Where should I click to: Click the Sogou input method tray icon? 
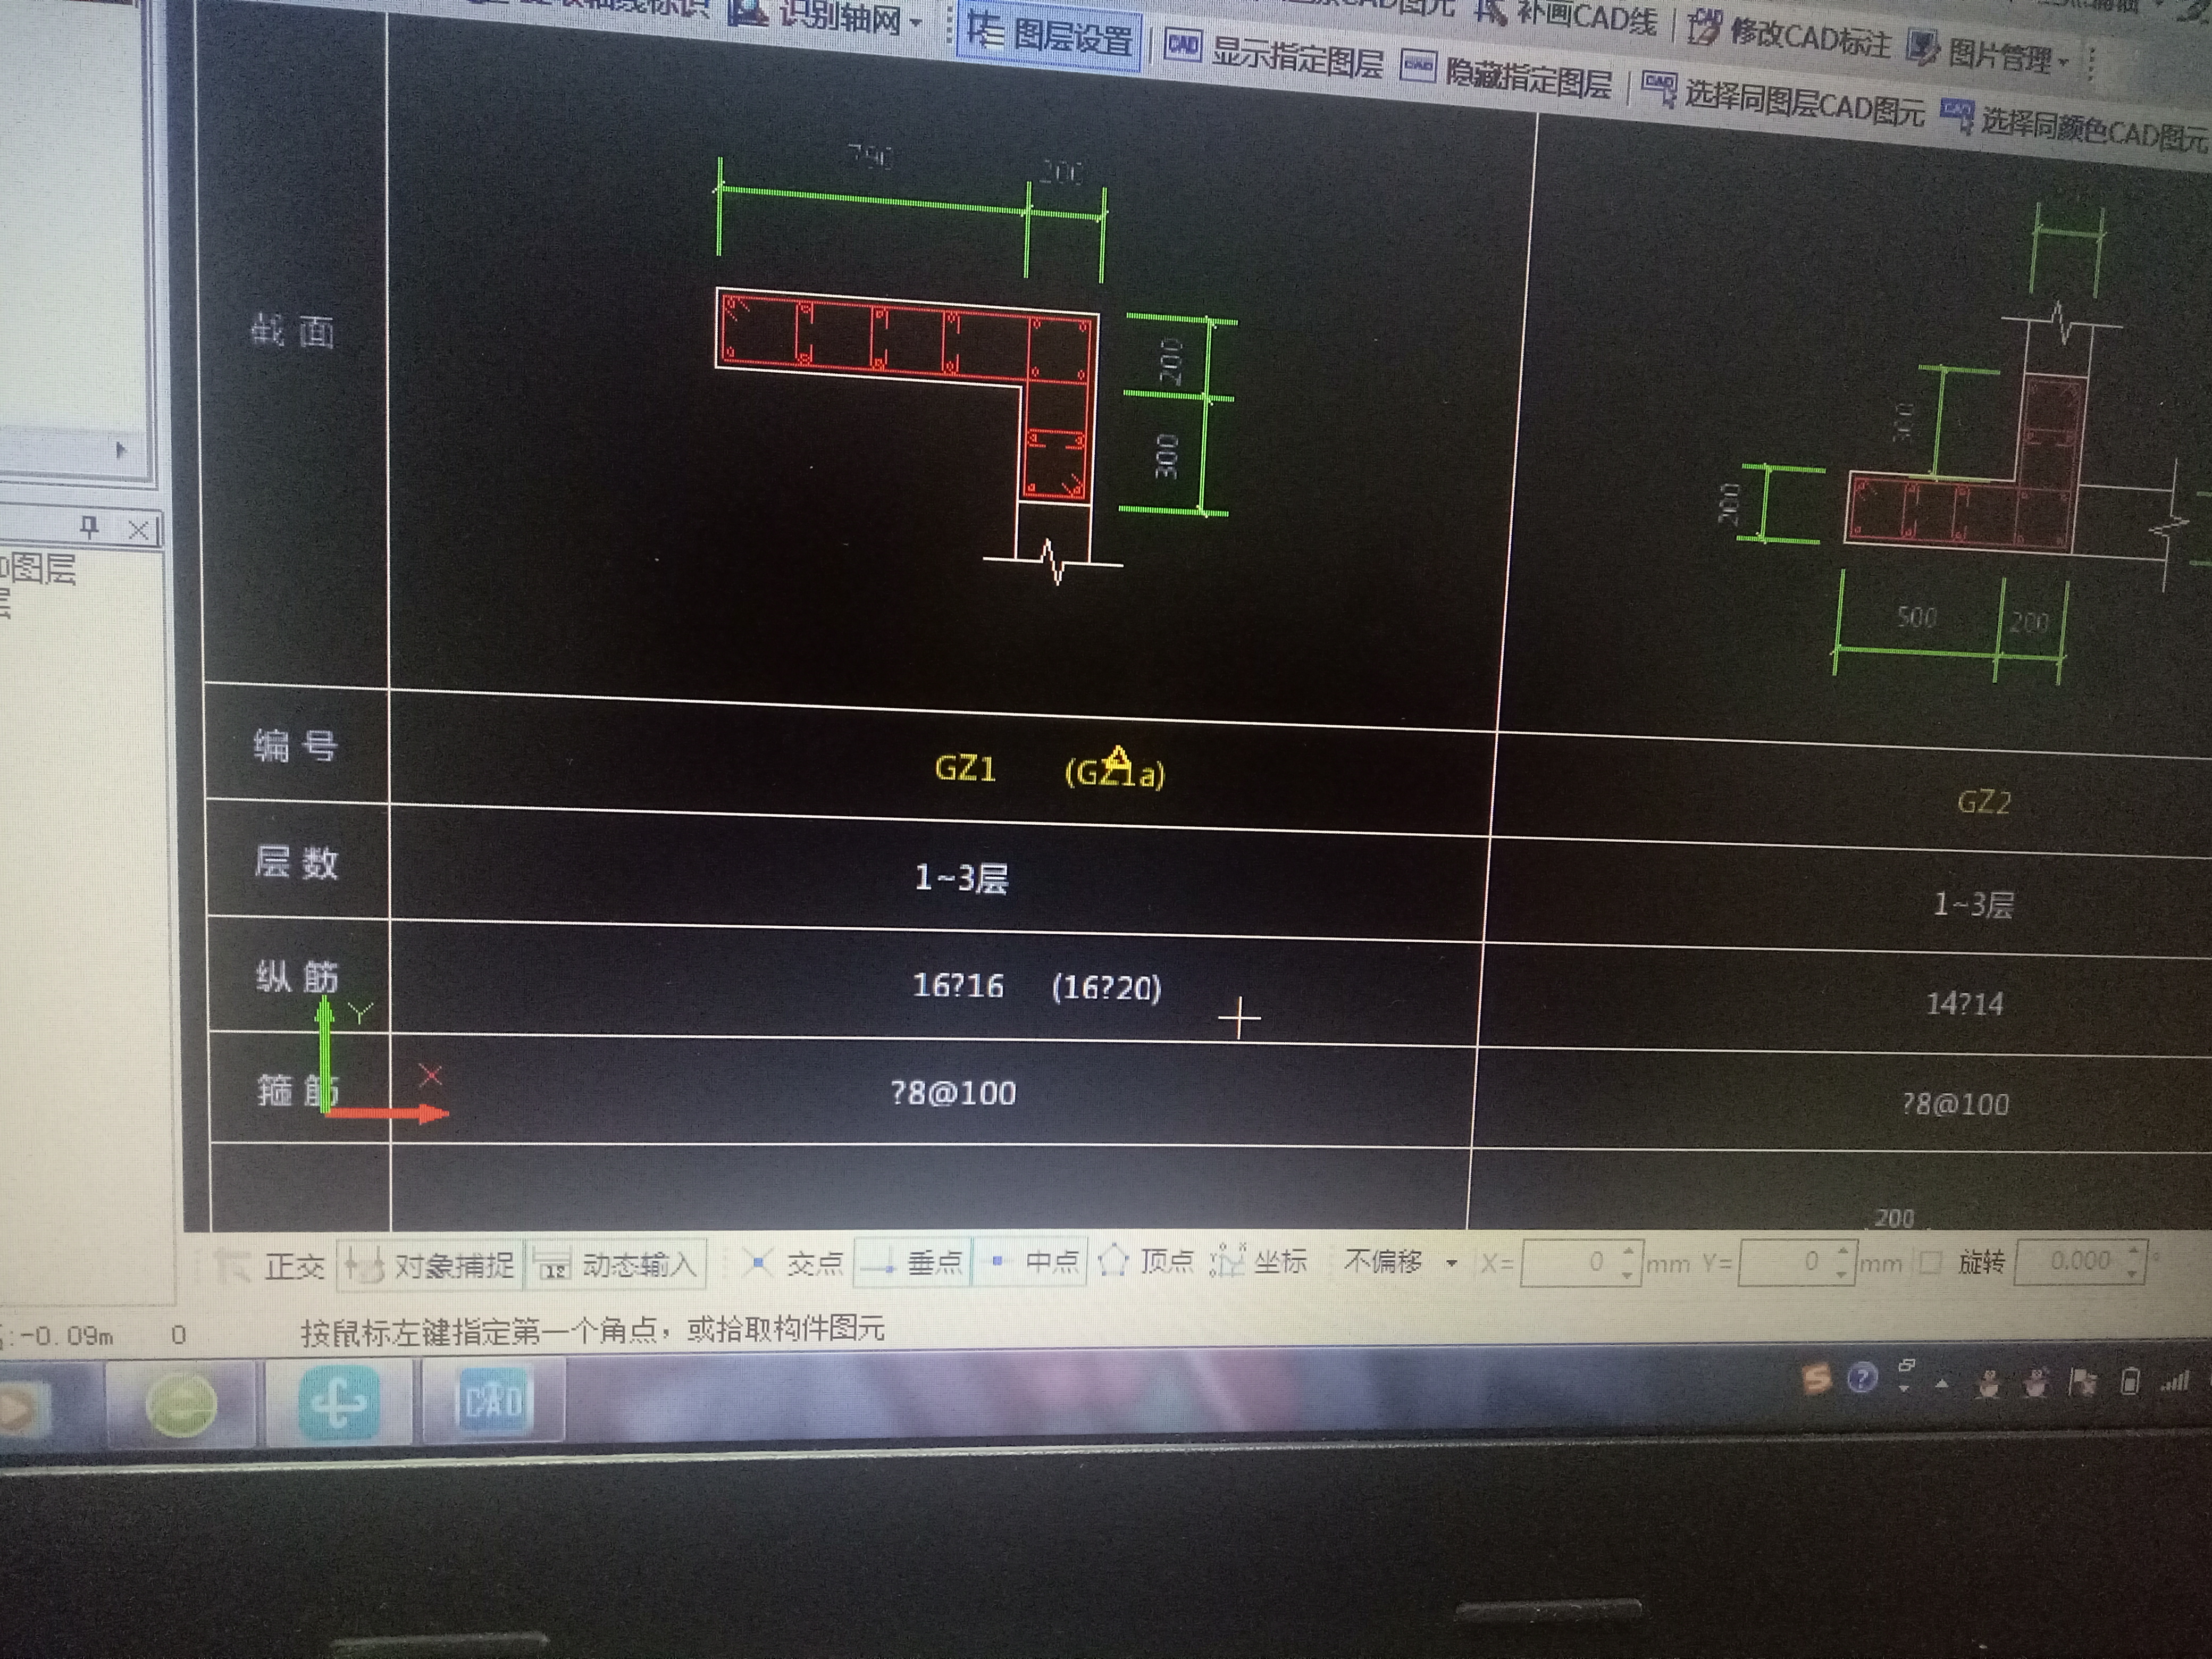click(x=1816, y=1379)
